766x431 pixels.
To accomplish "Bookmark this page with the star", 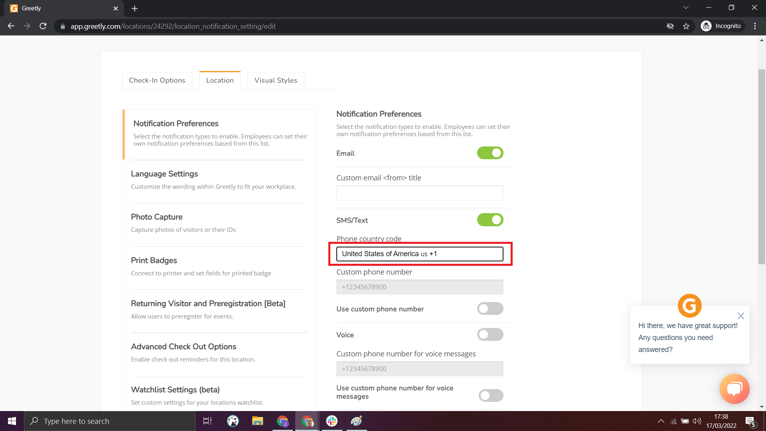I will tap(686, 26).
